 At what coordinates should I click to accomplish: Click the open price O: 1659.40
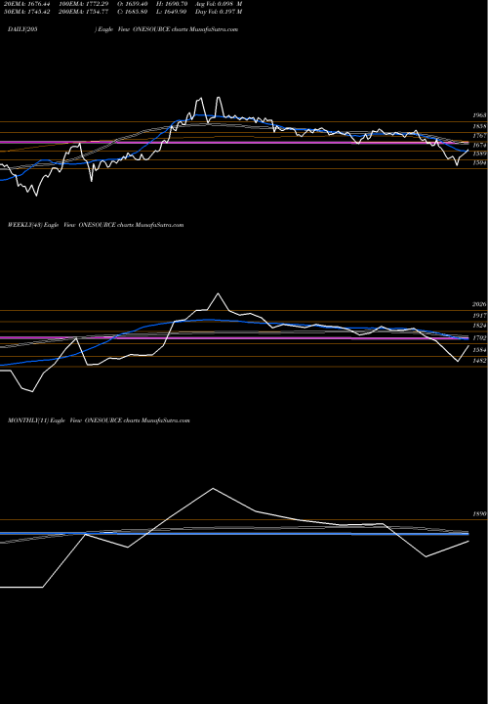(x=132, y=4)
